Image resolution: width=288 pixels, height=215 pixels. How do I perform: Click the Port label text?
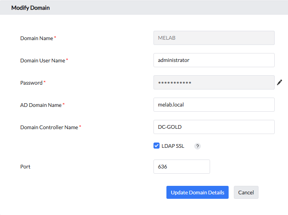tap(25, 167)
